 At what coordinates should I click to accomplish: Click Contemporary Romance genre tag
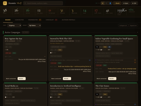58,47
